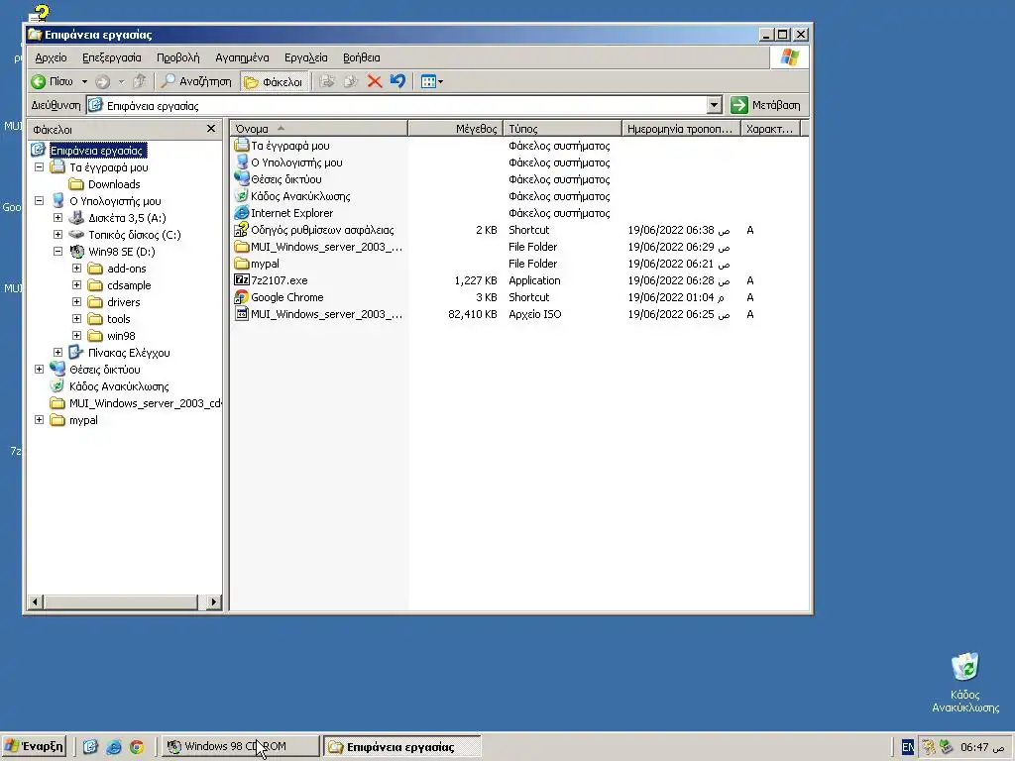Select Internet Explorer icon in file list
The width and height of the screenshot is (1015, 761).
click(x=242, y=213)
